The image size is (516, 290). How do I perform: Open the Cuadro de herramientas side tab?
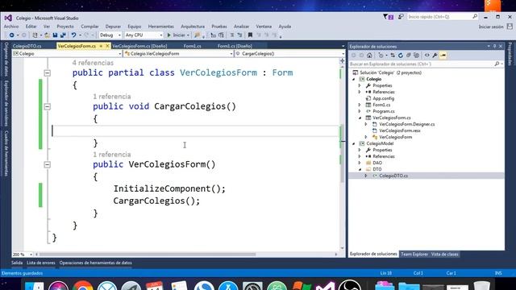pos(6,153)
